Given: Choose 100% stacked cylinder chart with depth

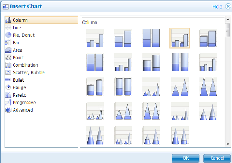Looking at the screenshot, I should coord(123,87).
